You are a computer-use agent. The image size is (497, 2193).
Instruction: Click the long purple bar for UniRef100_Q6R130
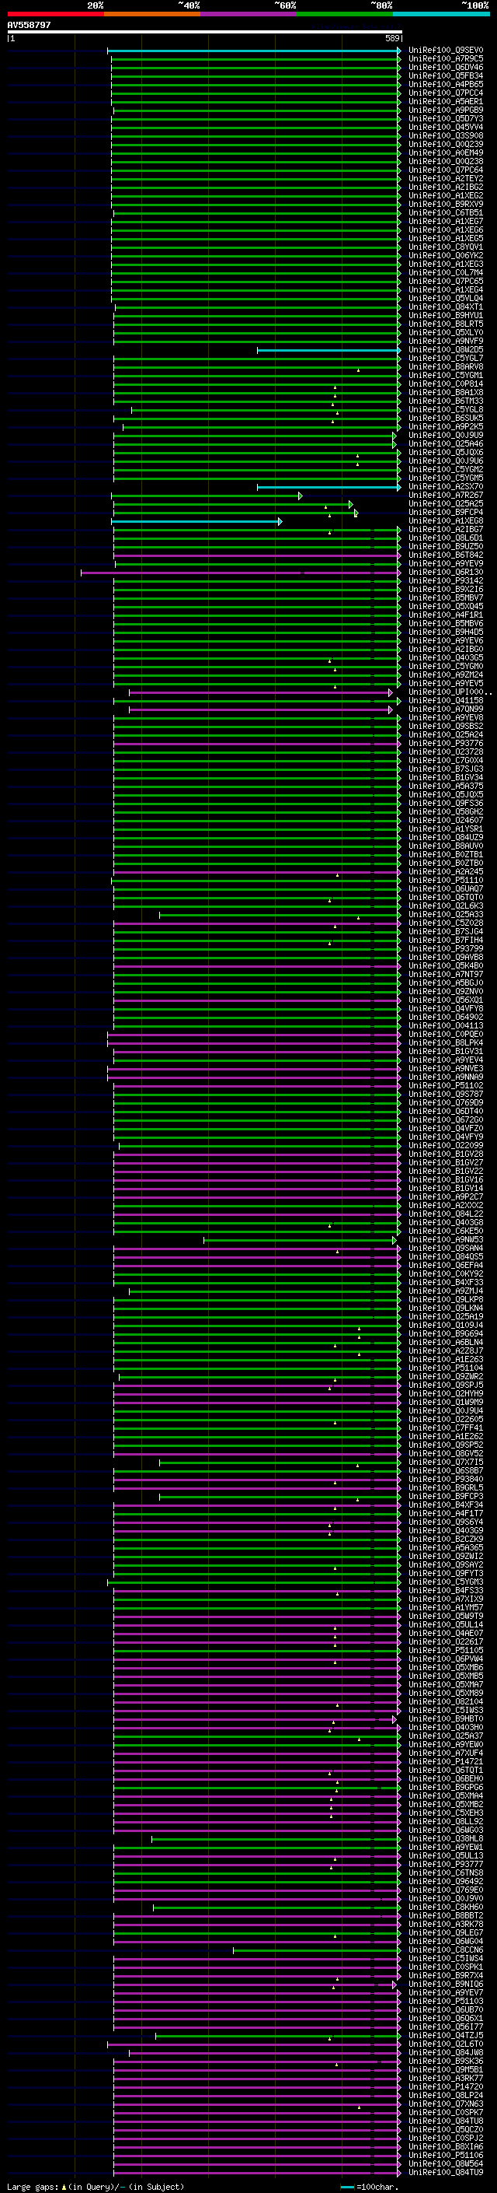(x=241, y=572)
